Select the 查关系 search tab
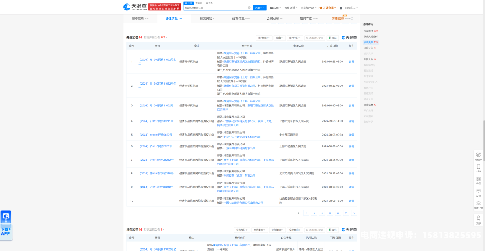 209,3
